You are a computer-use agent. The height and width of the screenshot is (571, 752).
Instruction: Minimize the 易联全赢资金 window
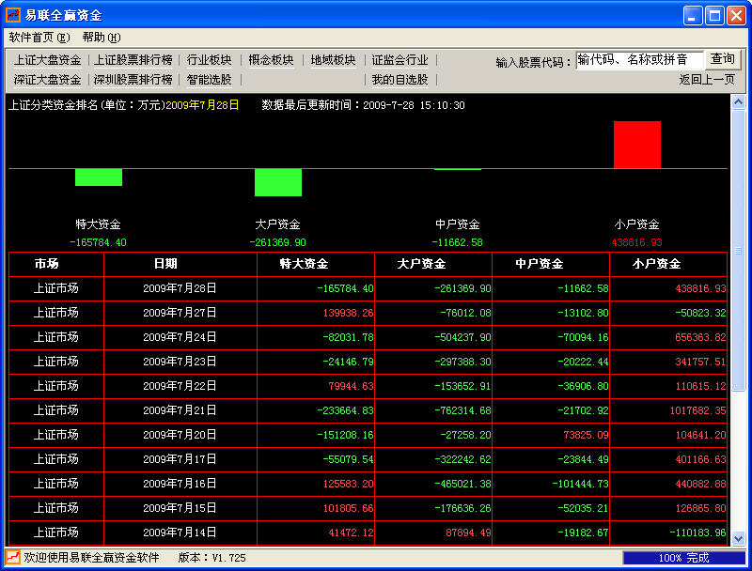click(x=693, y=16)
